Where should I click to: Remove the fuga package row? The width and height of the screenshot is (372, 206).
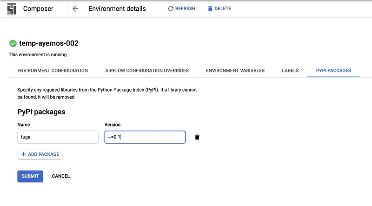(197, 137)
